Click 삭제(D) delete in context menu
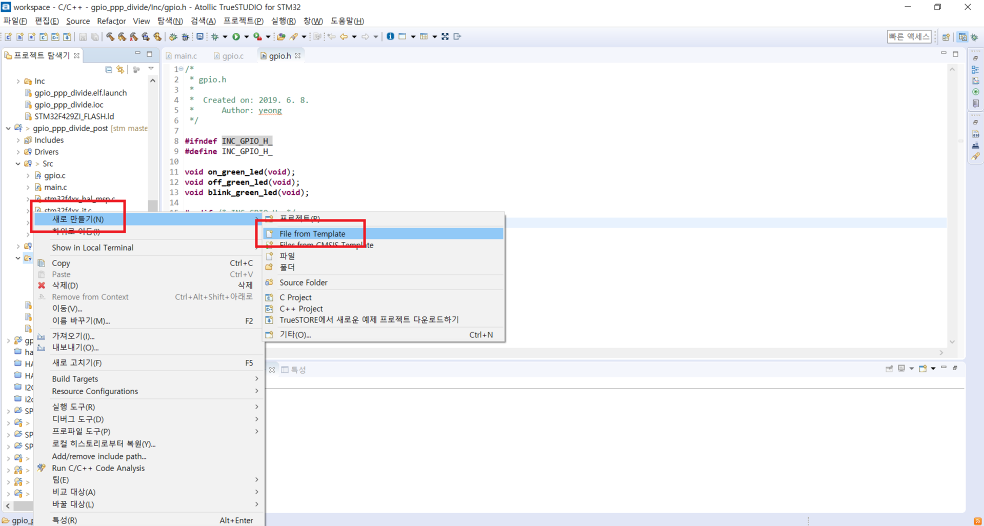 coord(149,286)
